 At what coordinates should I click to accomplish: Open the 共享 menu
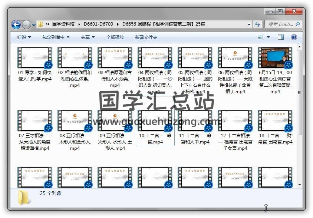[88, 37]
